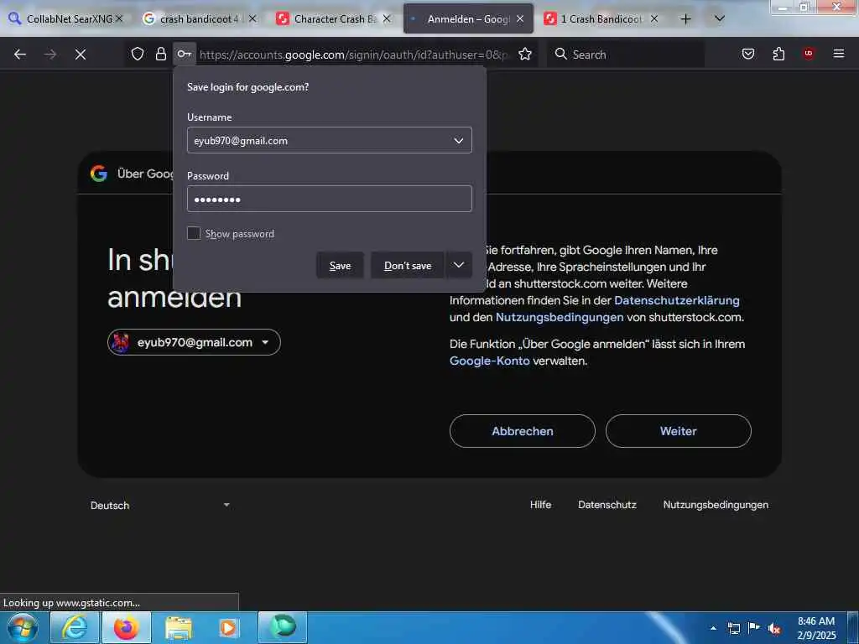Image resolution: width=859 pixels, height=644 pixels.
Task: Open the Hilfe footer link
Action: (540, 504)
